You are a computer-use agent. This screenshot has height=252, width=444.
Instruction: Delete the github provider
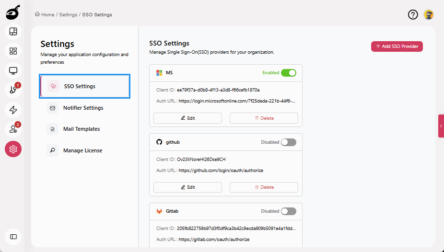click(264, 187)
